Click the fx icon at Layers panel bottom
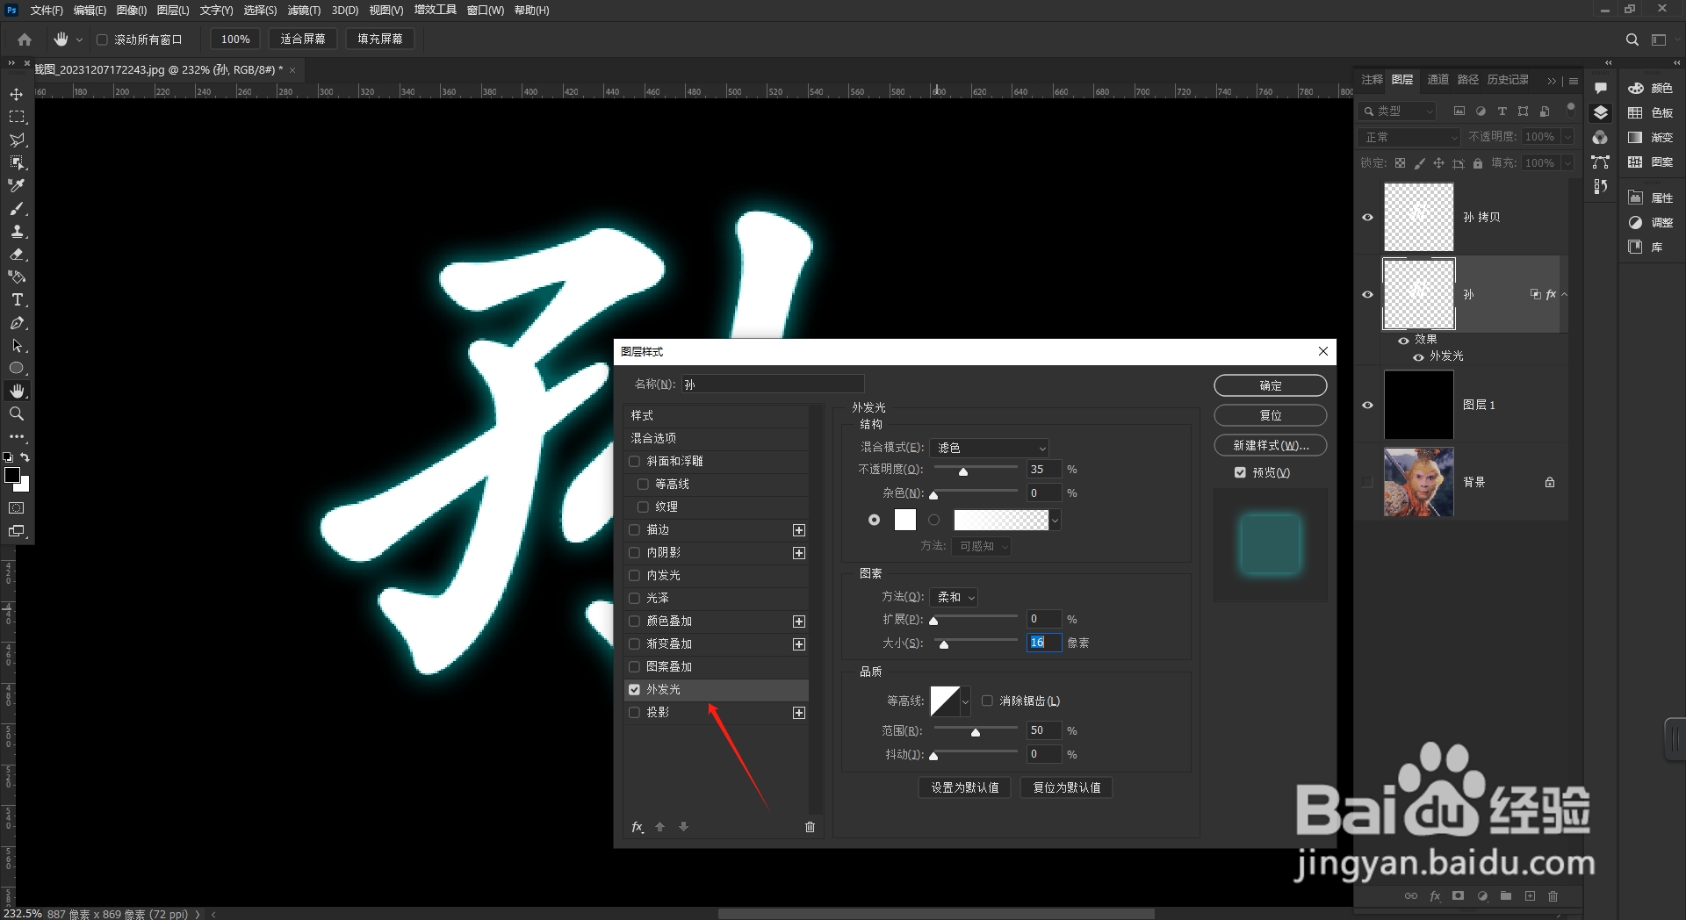This screenshot has height=920, width=1686. (x=1436, y=896)
